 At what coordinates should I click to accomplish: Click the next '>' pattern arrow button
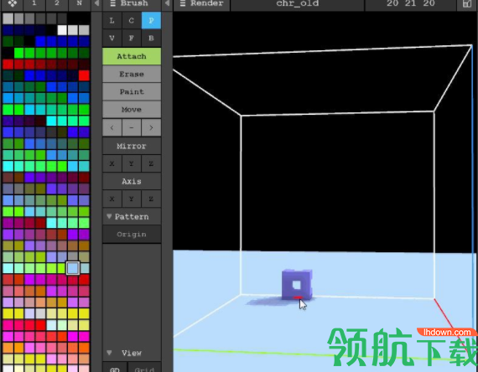point(151,127)
